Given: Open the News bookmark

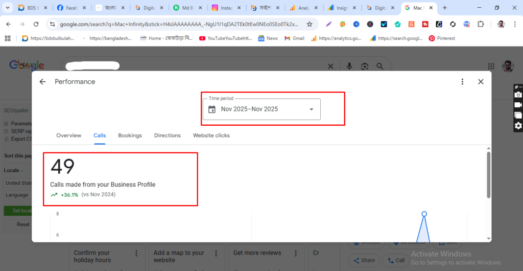Looking at the screenshot, I should click(x=268, y=38).
